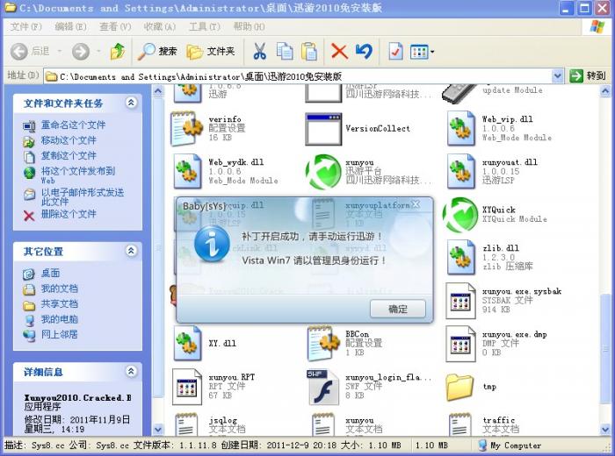Image resolution: width=615 pixels, height=456 pixels.
Task: Select the VersionCollect application icon
Action: 323,128
